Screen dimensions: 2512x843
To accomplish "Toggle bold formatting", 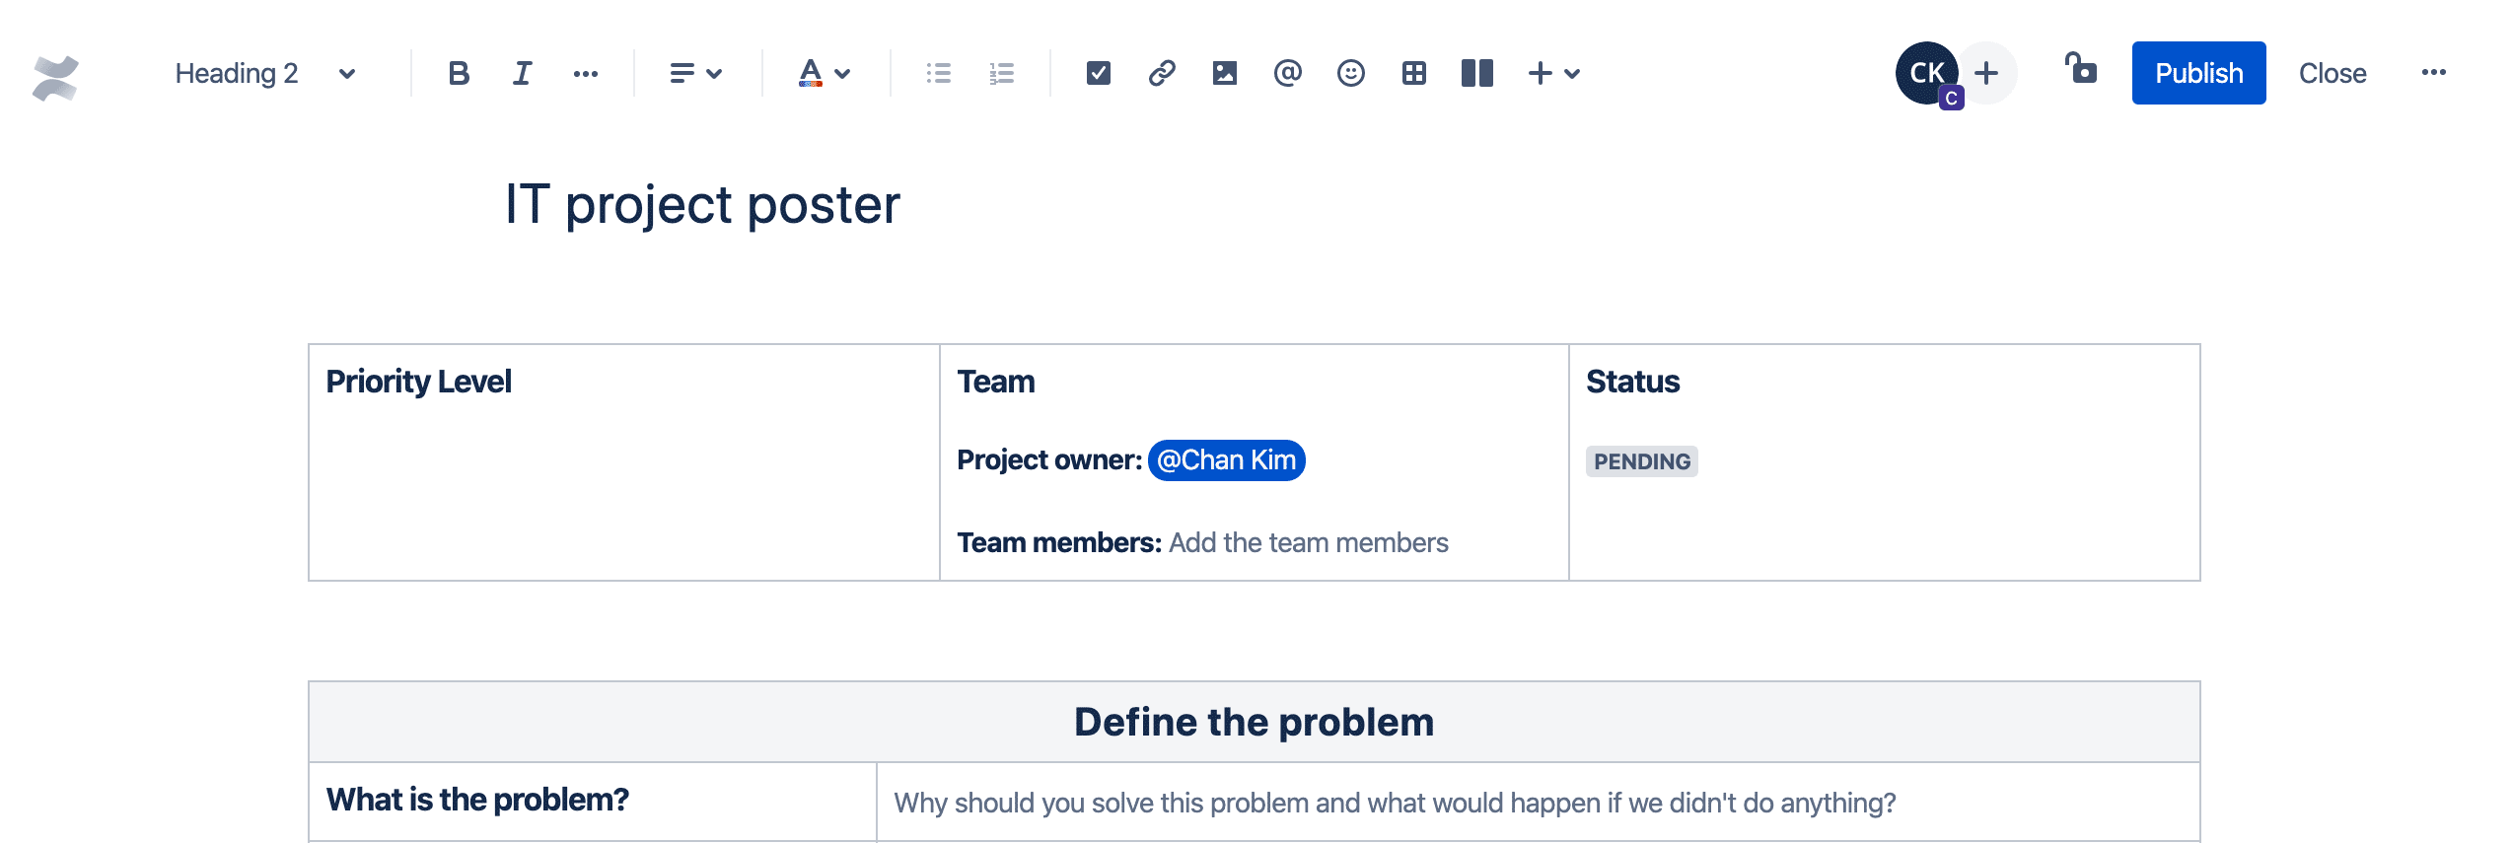I will coord(459,74).
